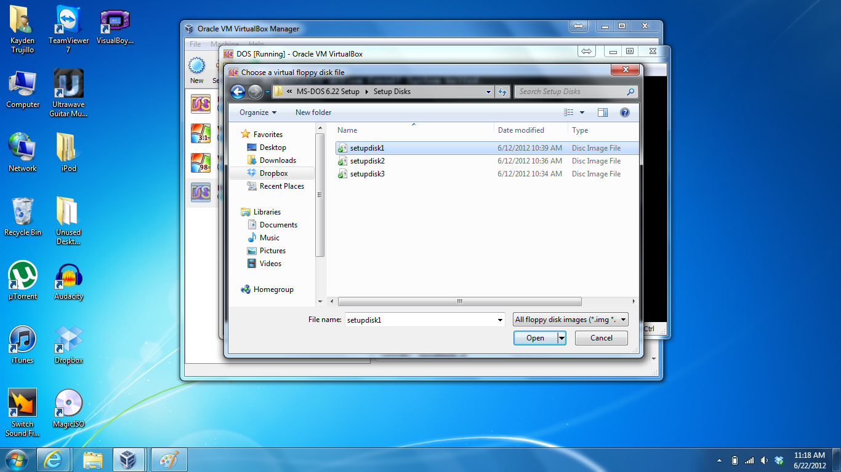Show hidden tray icons
This screenshot has height=472, width=841.
(x=720, y=460)
